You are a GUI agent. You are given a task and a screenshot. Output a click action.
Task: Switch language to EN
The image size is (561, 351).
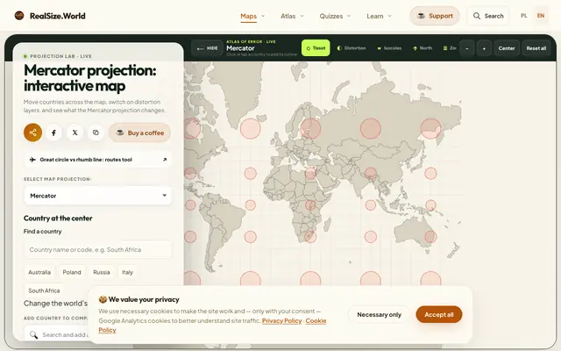[541, 16]
